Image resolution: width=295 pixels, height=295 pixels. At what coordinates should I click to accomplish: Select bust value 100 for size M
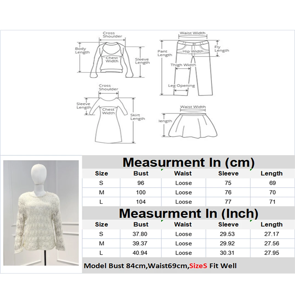(x=141, y=192)
